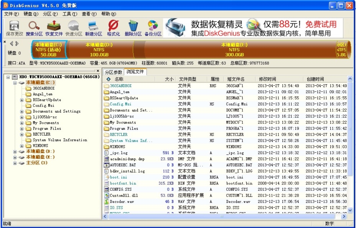
Task: Click the CONFIG.SYS file icon
Action: 106,189
